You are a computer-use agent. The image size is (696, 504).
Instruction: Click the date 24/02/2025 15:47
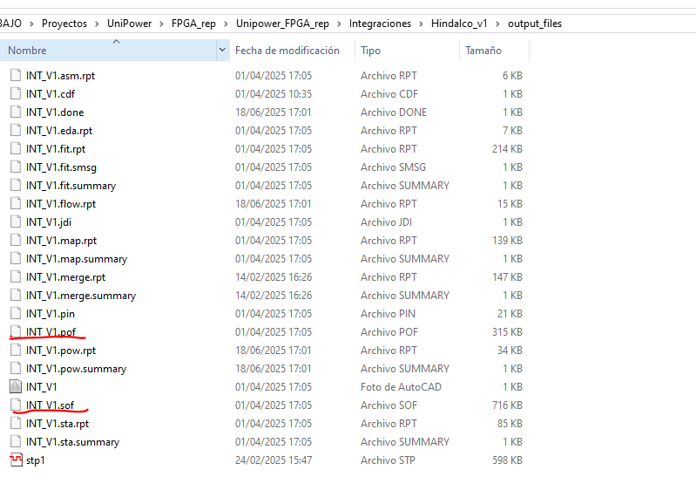click(x=274, y=460)
